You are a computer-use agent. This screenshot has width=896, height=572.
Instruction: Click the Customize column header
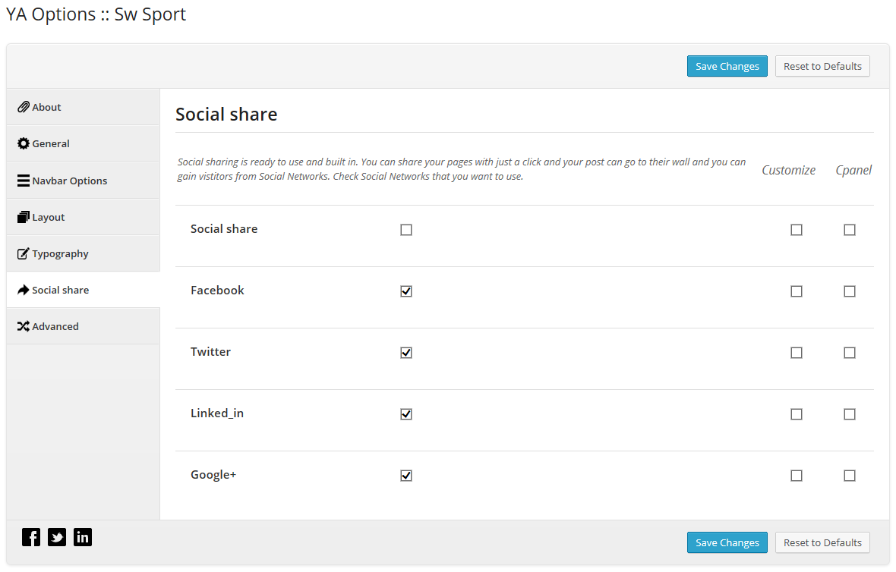click(789, 170)
